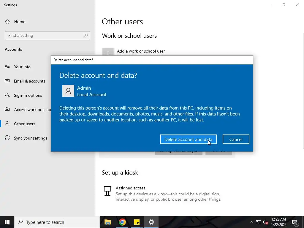The width and height of the screenshot is (304, 228).
Task: Click the Sync your settings arrows icon
Action: (7, 138)
